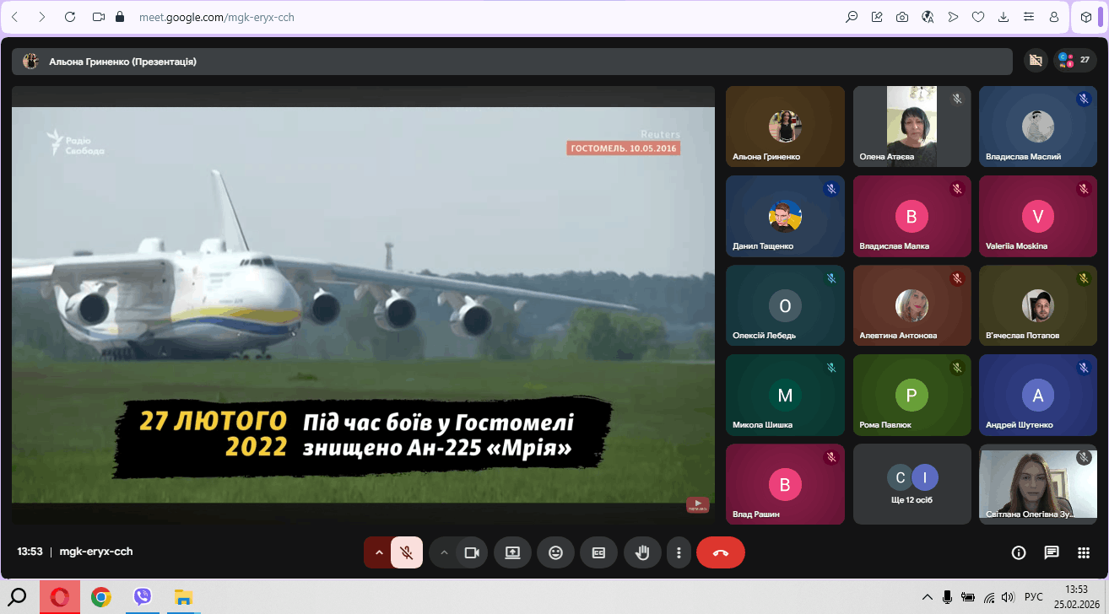Expand video settings chevron beside camera
The image size is (1109, 614).
pos(444,552)
